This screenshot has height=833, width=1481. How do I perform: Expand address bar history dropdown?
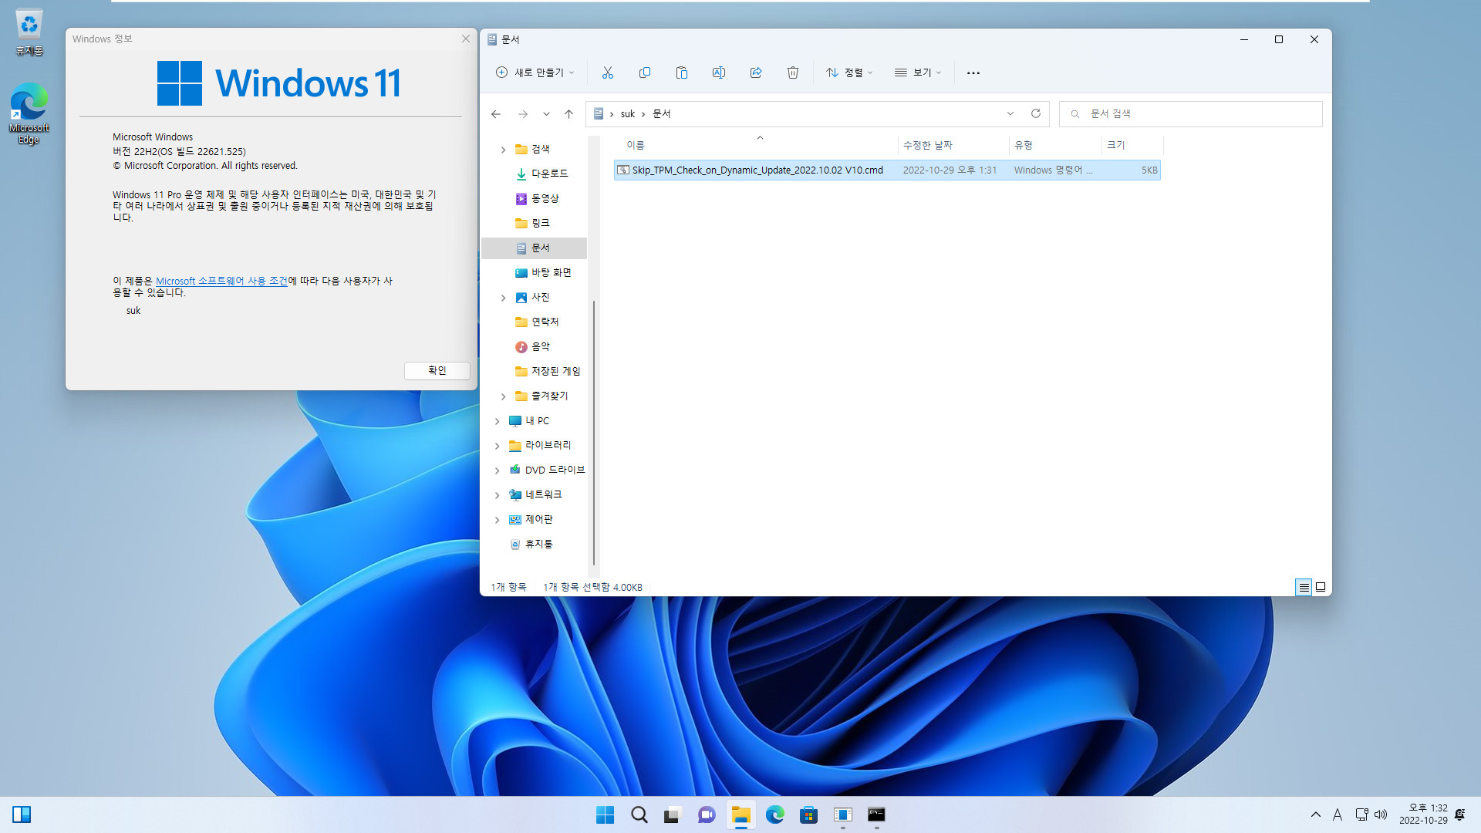[1010, 113]
